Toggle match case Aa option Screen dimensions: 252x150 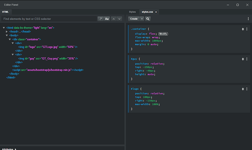click(x=107, y=19)
